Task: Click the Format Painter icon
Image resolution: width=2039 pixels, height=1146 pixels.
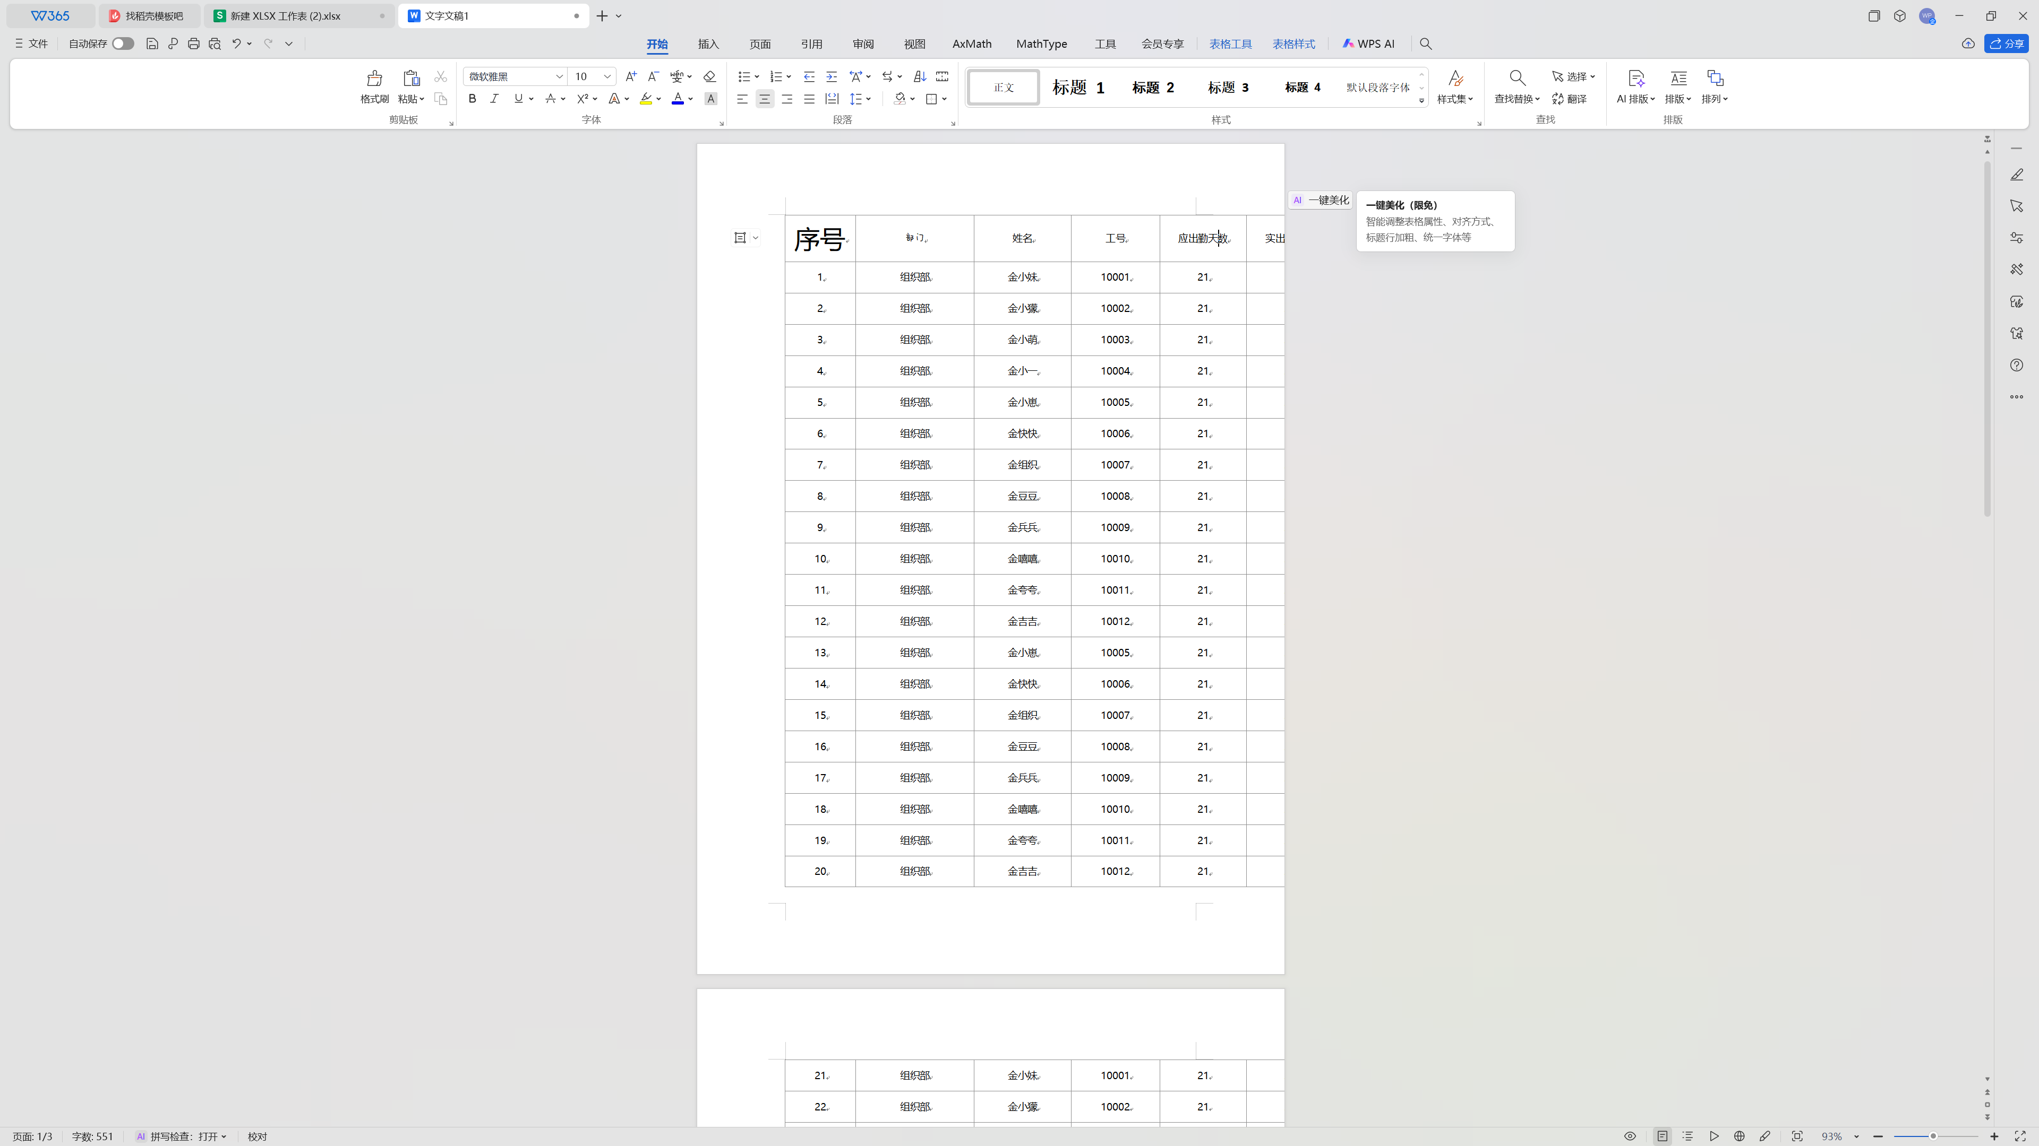Action: 374,79
